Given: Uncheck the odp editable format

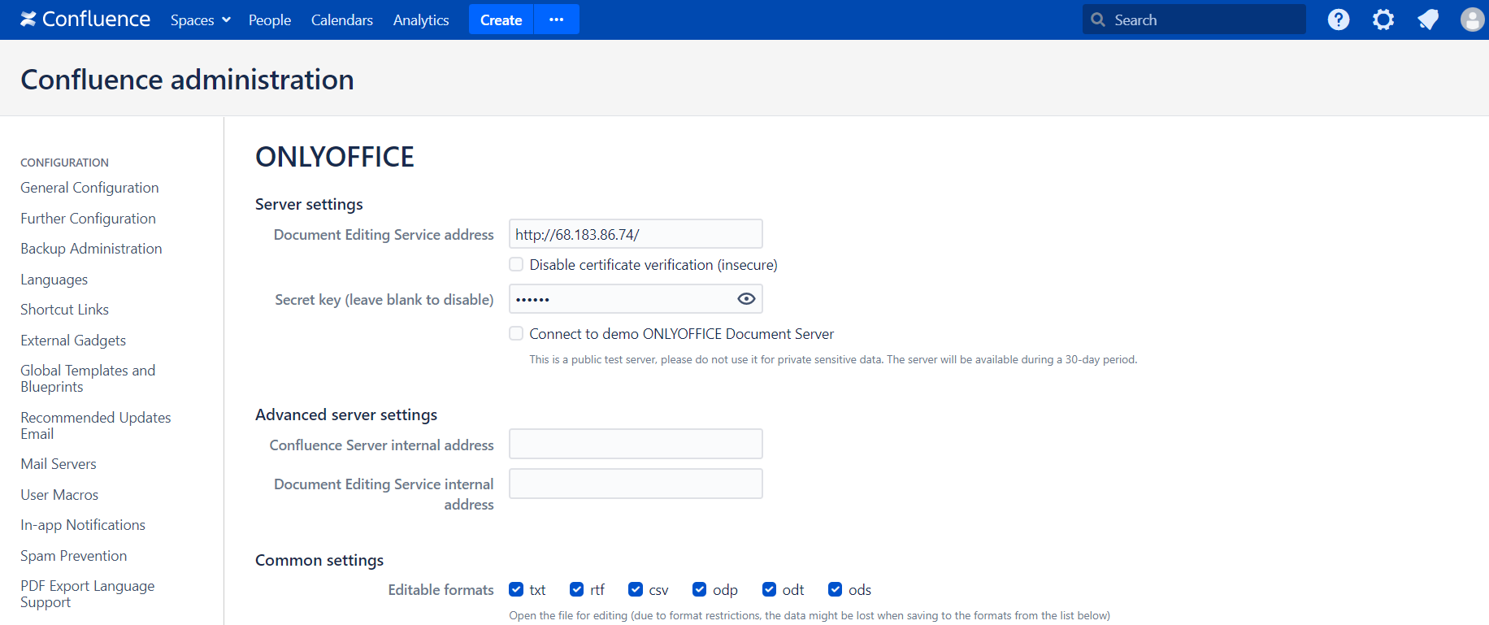Looking at the screenshot, I should click(700, 589).
